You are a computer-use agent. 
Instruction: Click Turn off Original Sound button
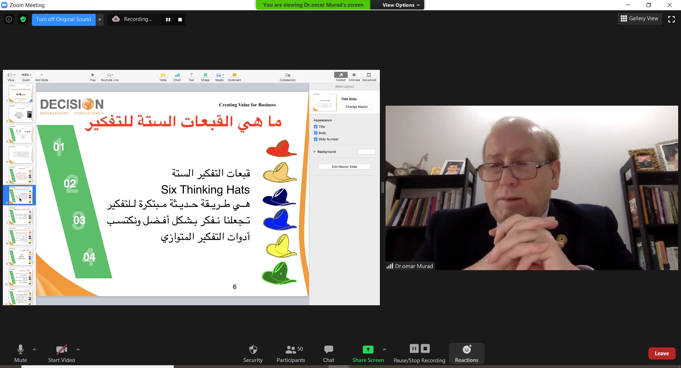pyautogui.click(x=63, y=19)
